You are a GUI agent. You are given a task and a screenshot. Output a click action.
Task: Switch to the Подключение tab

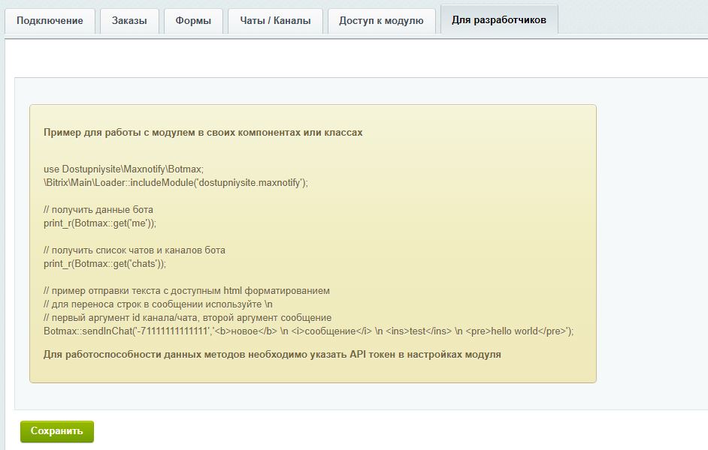[x=49, y=21]
